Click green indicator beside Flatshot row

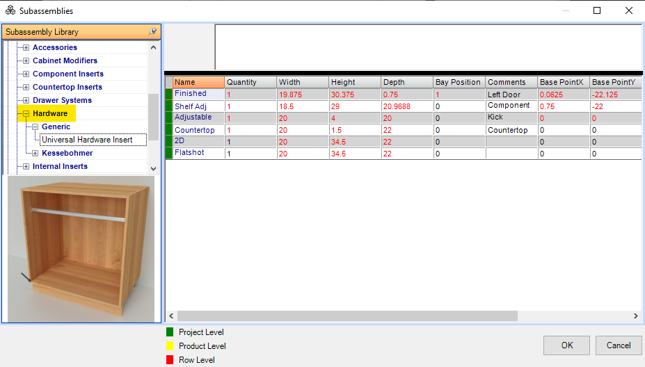pos(168,153)
